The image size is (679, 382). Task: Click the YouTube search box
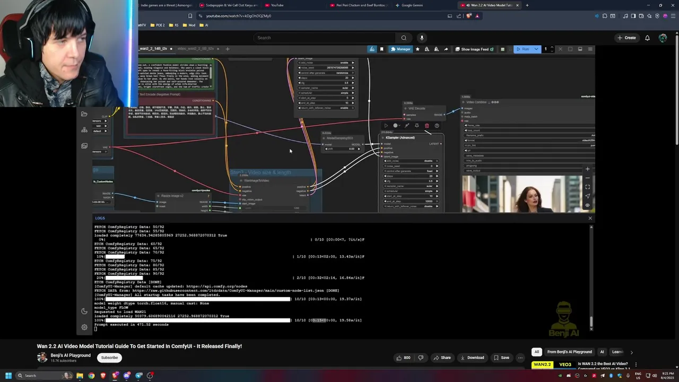coord(325,38)
